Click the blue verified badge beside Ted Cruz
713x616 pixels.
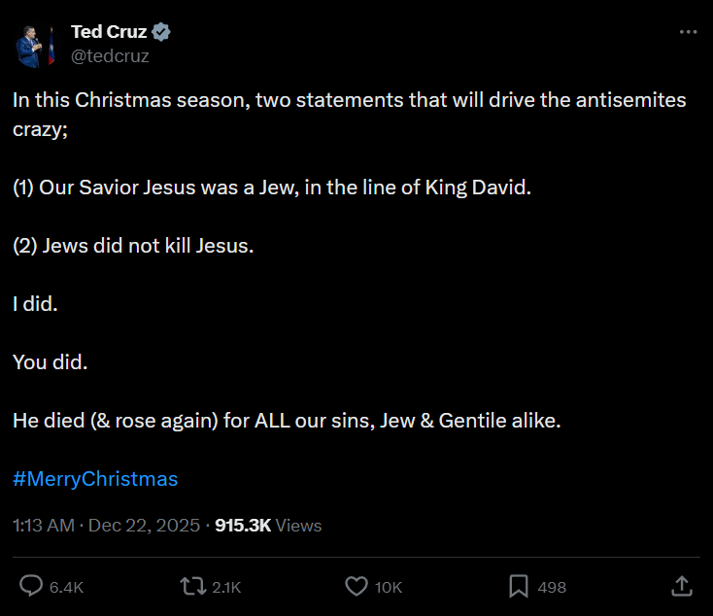coord(162,32)
